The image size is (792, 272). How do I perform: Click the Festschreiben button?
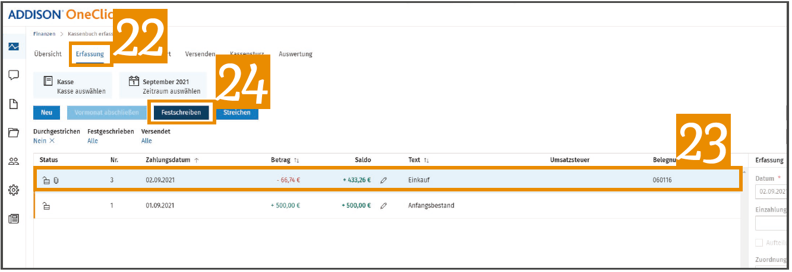181,113
